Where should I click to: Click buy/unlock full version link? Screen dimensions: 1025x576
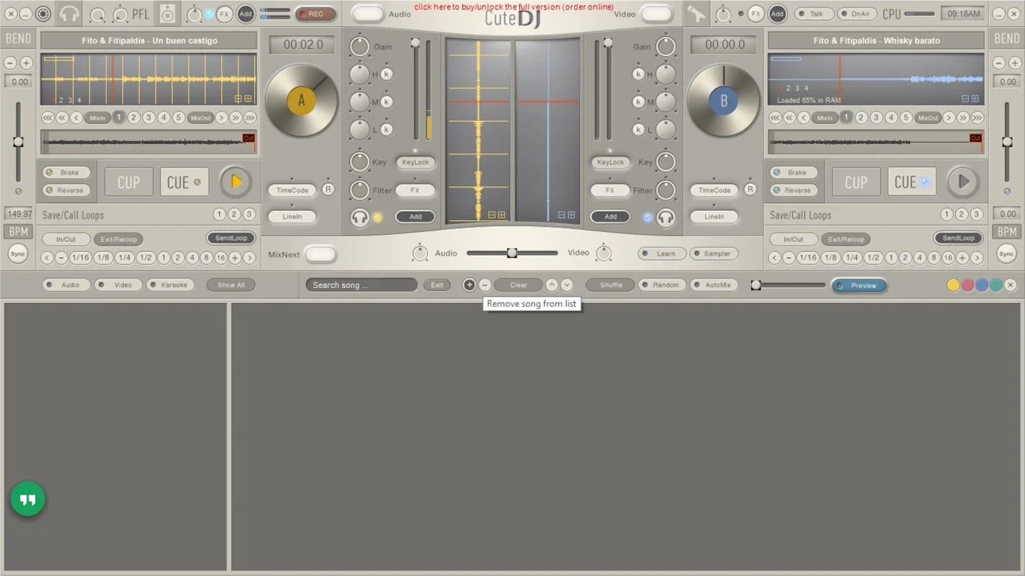[x=514, y=6]
